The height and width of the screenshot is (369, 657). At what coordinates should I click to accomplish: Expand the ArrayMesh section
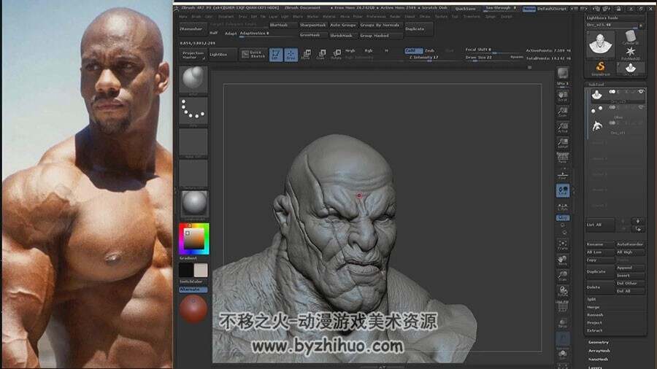coord(599,351)
